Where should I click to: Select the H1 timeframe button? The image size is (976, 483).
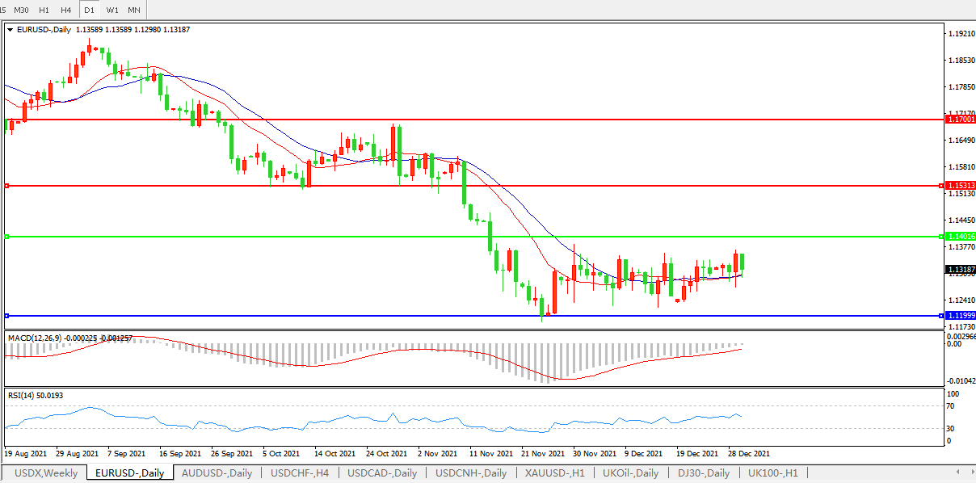click(44, 10)
